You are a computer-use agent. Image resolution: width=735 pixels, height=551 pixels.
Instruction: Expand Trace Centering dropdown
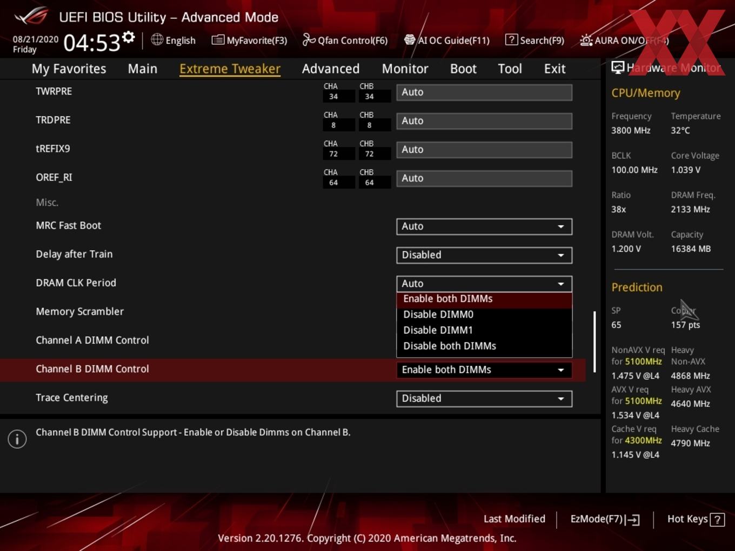pyautogui.click(x=484, y=398)
